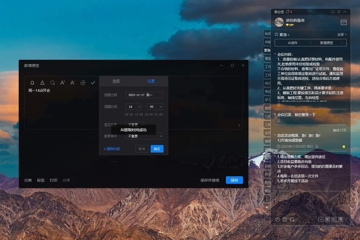The height and width of the screenshot is (240, 360).
Task: Click the cloud sync icon in header
Action: pyautogui.click(x=333, y=12)
